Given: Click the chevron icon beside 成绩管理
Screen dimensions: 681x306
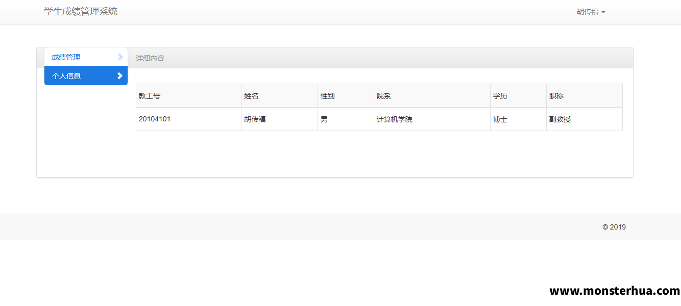Looking at the screenshot, I should 120,57.
